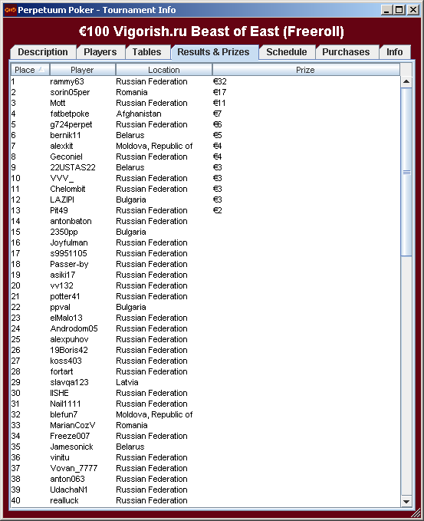Select player Passer-by
The width and height of the screenshot is (424, 521).
coord(69,265)
